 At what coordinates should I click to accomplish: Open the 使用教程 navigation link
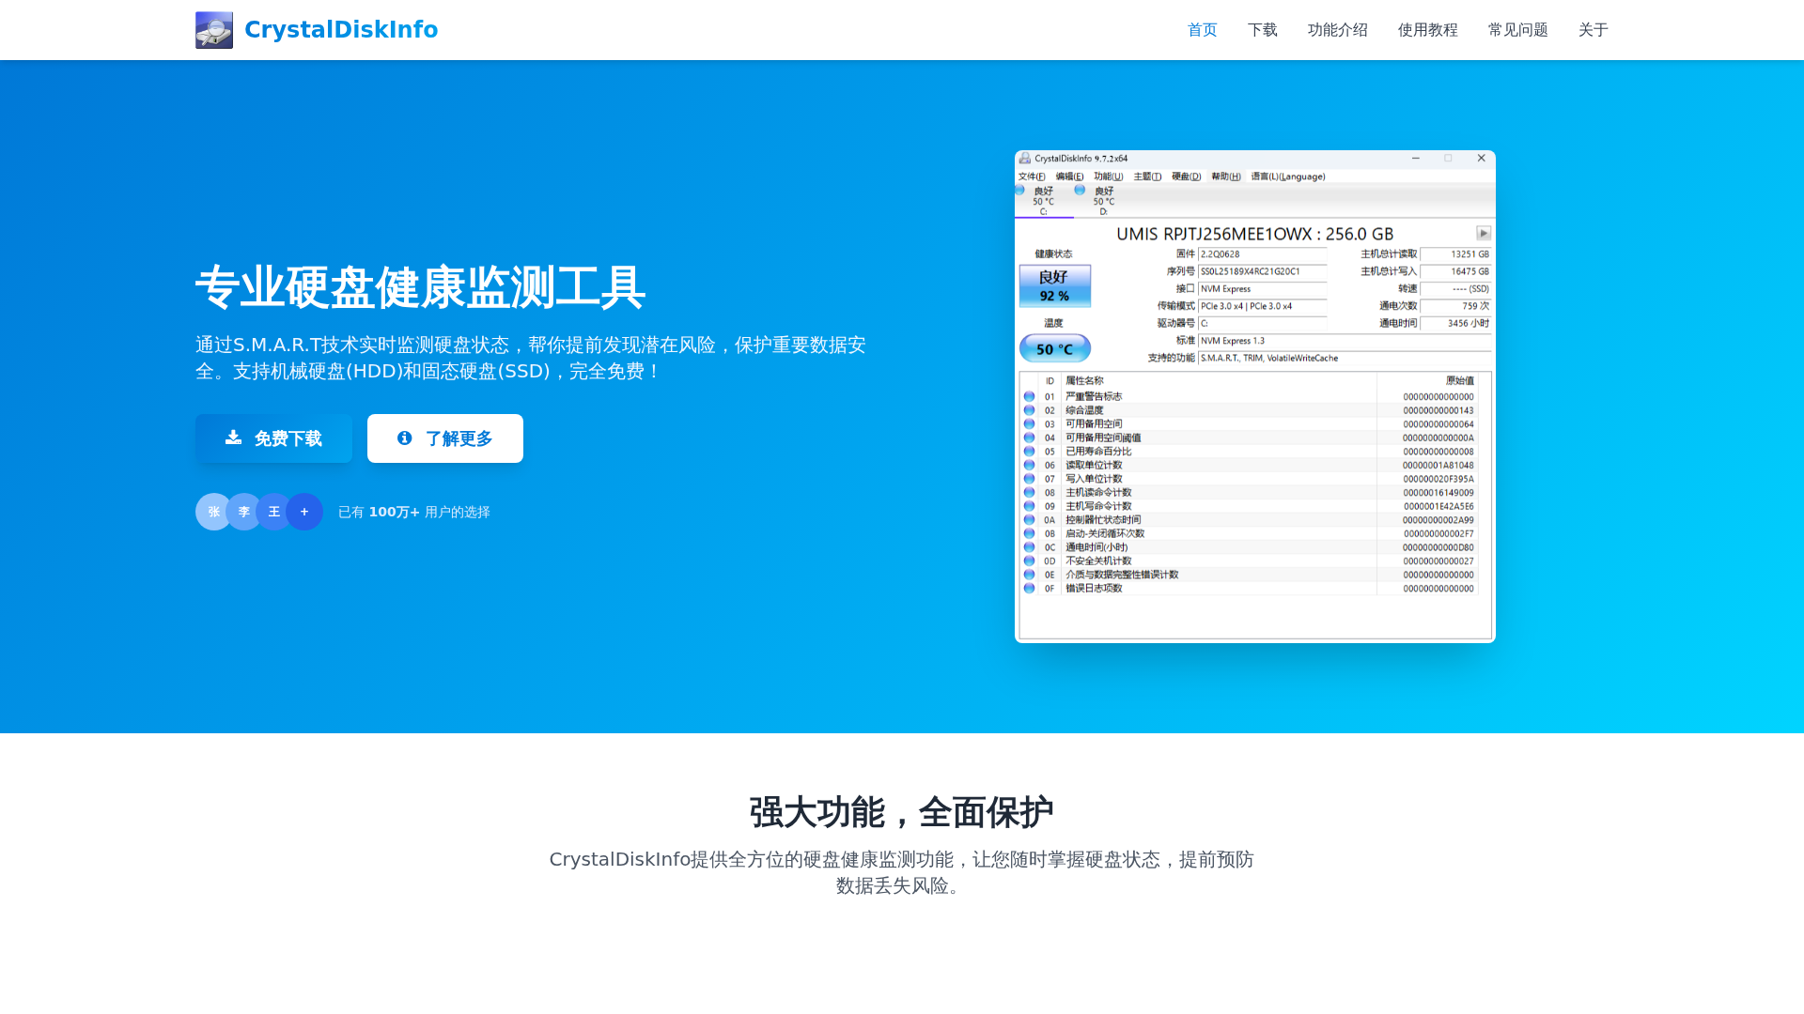pyautogui.click(x=1428, y=30)
